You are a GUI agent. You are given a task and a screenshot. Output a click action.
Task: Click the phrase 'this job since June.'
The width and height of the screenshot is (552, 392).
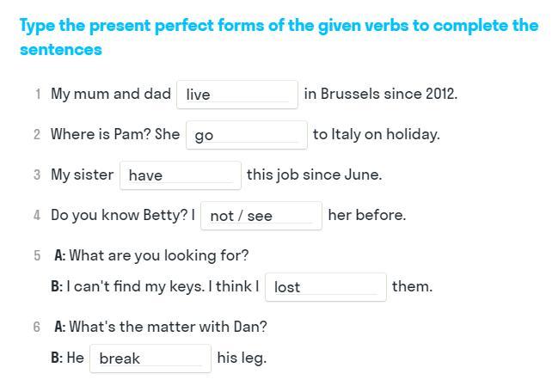[x=314, y=175]
